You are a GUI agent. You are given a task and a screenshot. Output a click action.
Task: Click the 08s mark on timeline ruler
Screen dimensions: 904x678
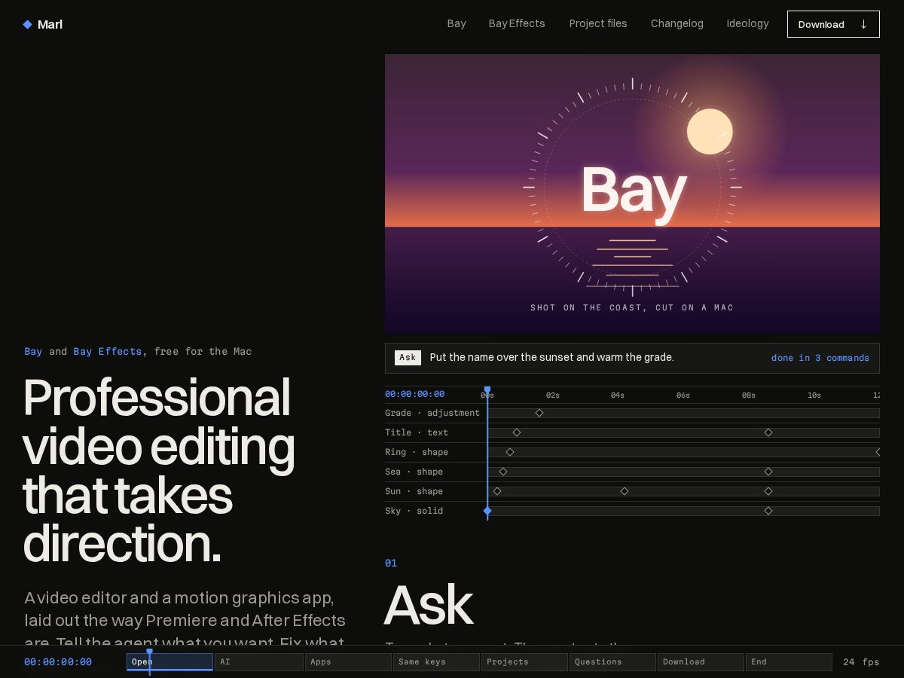click(x=749, y=395)
